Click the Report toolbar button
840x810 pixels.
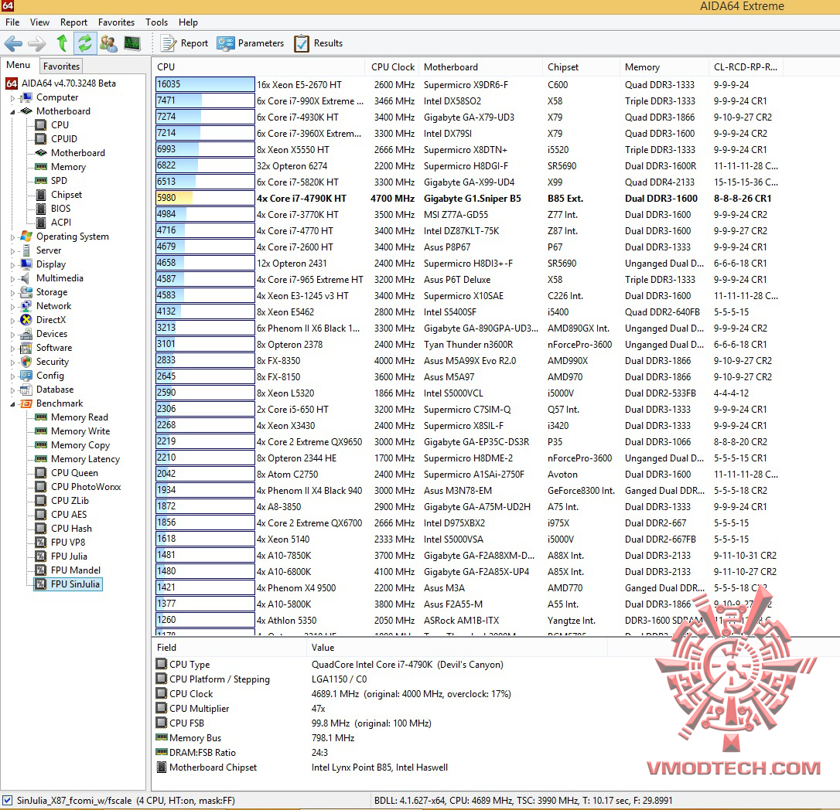pyautogui.click(x=184, y=43)
